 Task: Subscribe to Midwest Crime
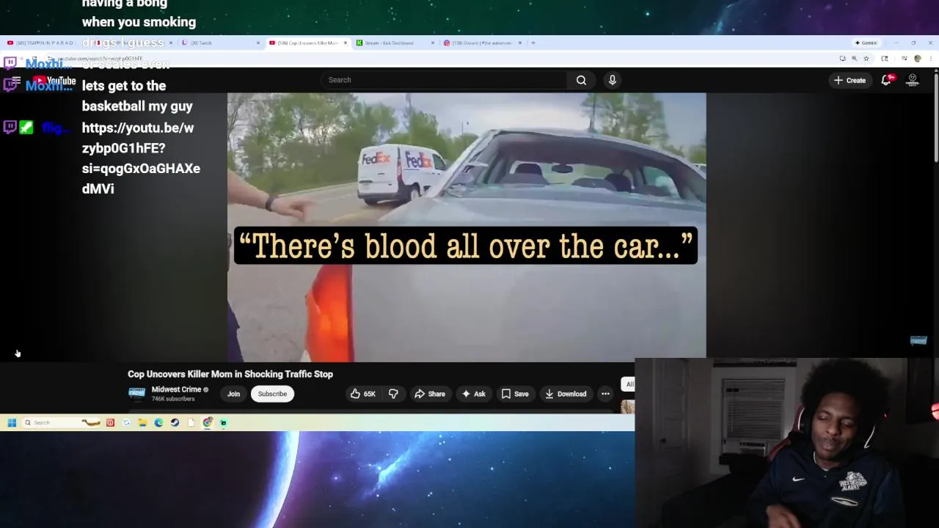[272, 394]
